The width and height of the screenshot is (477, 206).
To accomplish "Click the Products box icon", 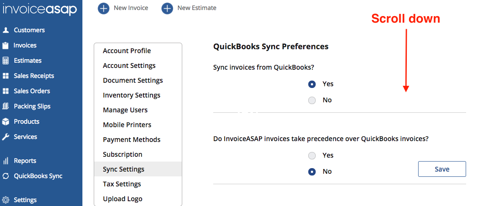I will click(6, 122).
